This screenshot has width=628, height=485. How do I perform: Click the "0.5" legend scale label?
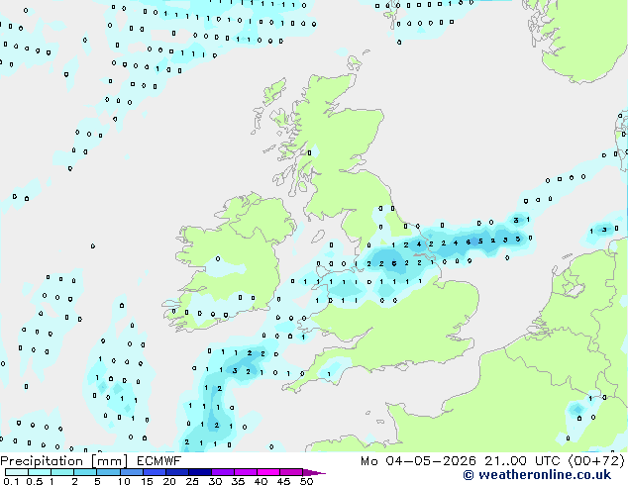click(35, 481)
